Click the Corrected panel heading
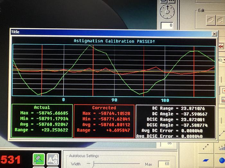 pos(104,108)
